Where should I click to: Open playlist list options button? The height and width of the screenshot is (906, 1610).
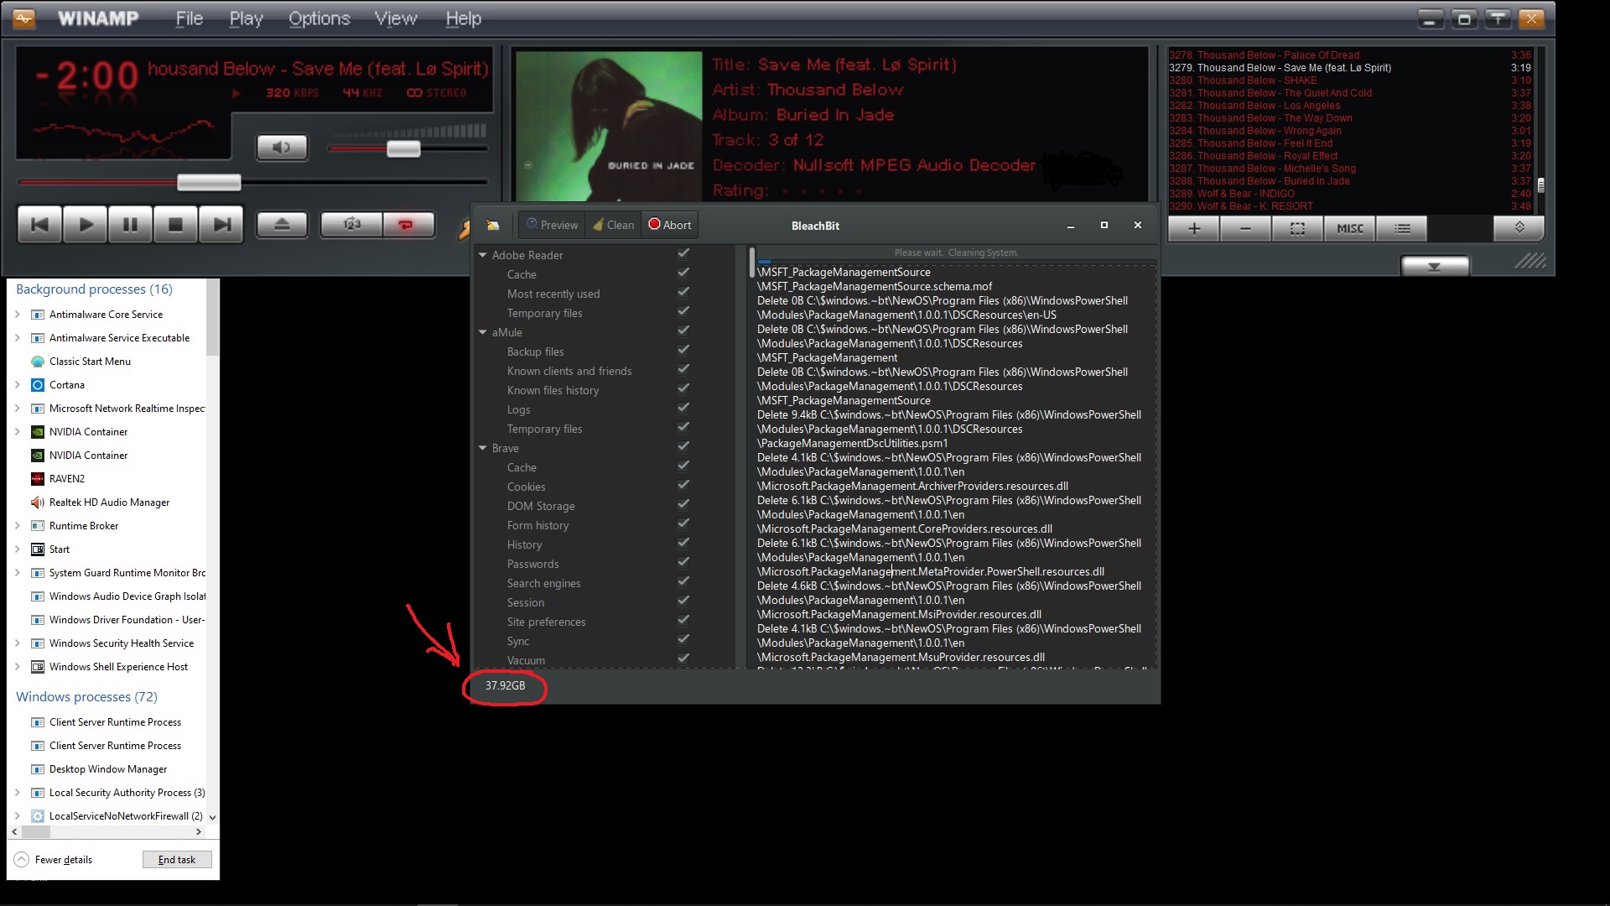1401,228
